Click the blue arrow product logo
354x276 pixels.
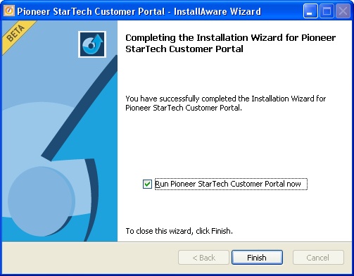92,44
